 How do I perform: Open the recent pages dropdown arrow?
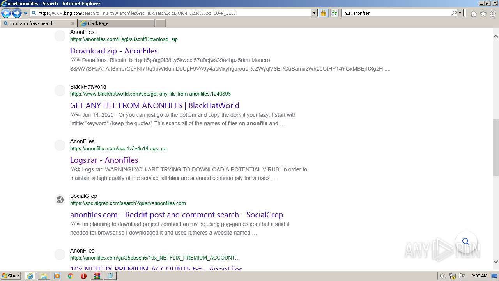pyautogui.click(x=25, y=13)
